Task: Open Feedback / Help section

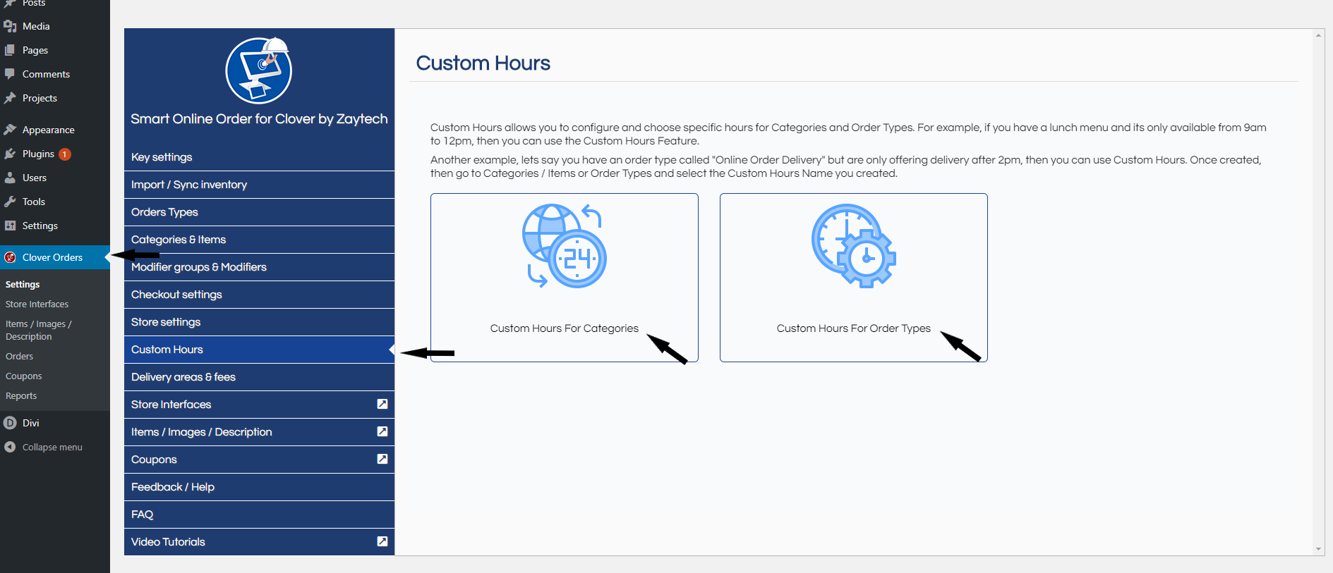Action: click(x=259, y=487)
